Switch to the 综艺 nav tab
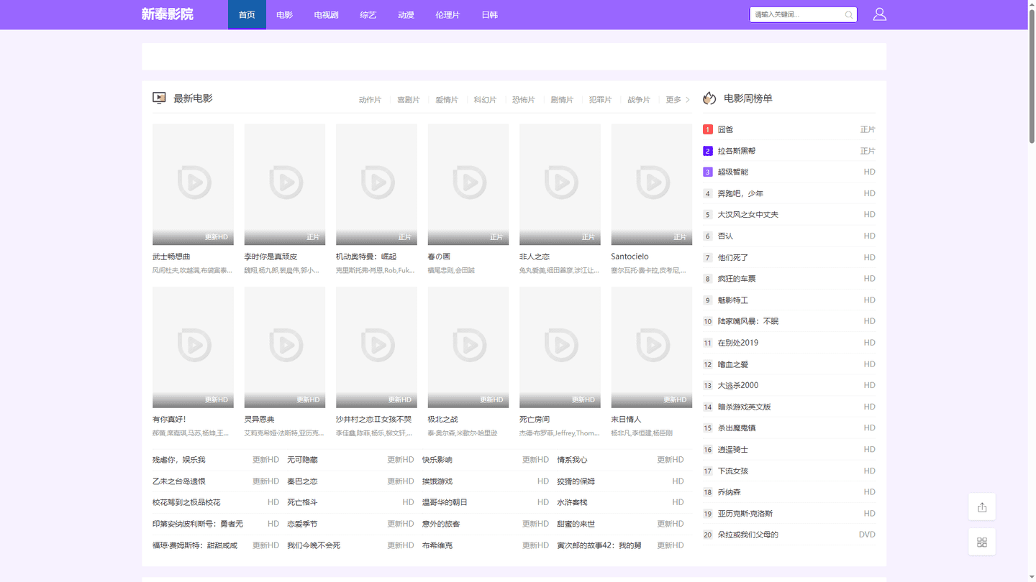Viewport: 1036px width, 582px height. pyautogui.click(x=368, y=14)
